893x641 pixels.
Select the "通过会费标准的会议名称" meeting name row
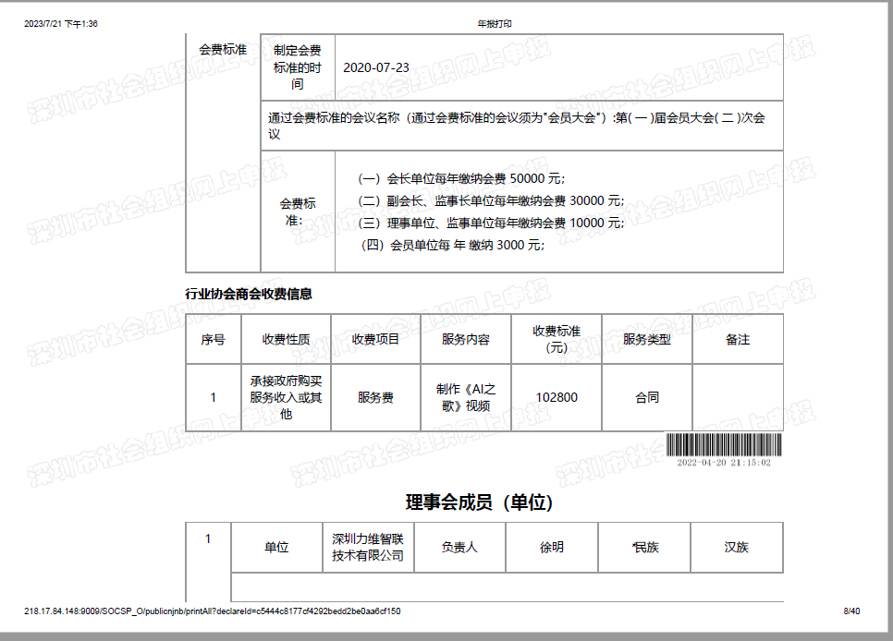[x=521, y=126]
